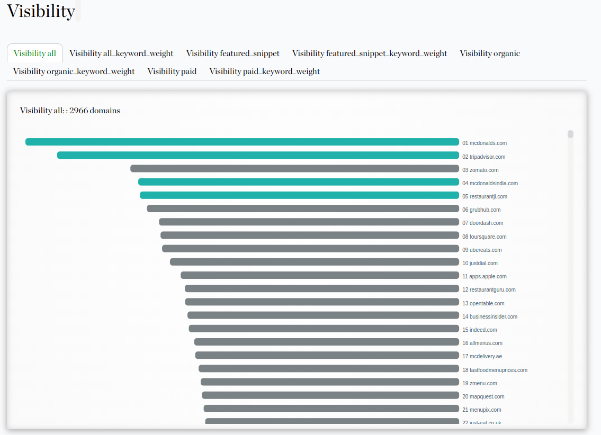Viewport: 601px width, 435px height.
Task: Click the '18 fastfoodmenuprices.com' label
Action: tap(495, 370)
